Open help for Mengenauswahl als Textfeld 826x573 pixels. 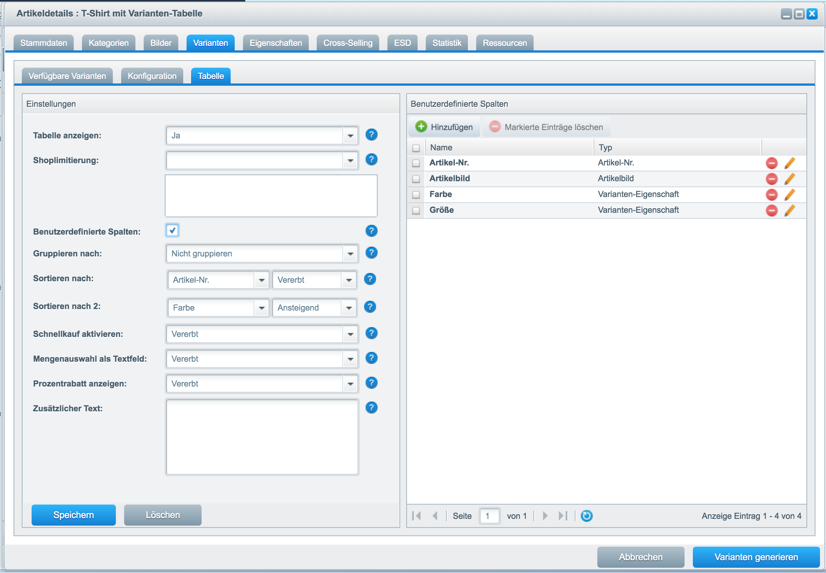(371, 358)
